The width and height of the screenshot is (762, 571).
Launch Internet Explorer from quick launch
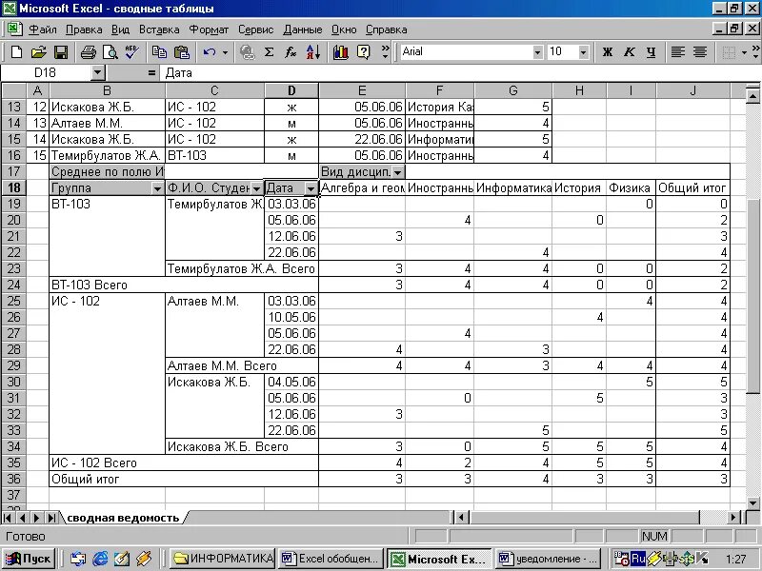pyautogui.click(x=100, y=559)
